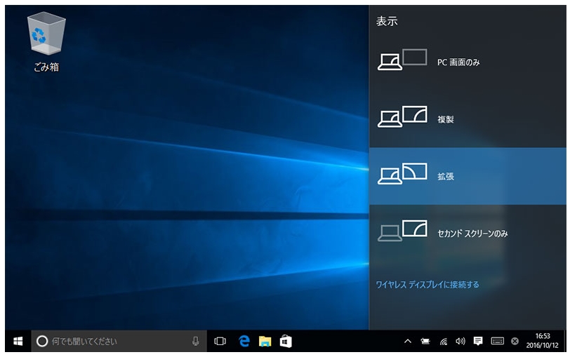Activate the microphone icon in search box
Image resolution: width=570 pixels, height=357 pixels.
point(196,341)
